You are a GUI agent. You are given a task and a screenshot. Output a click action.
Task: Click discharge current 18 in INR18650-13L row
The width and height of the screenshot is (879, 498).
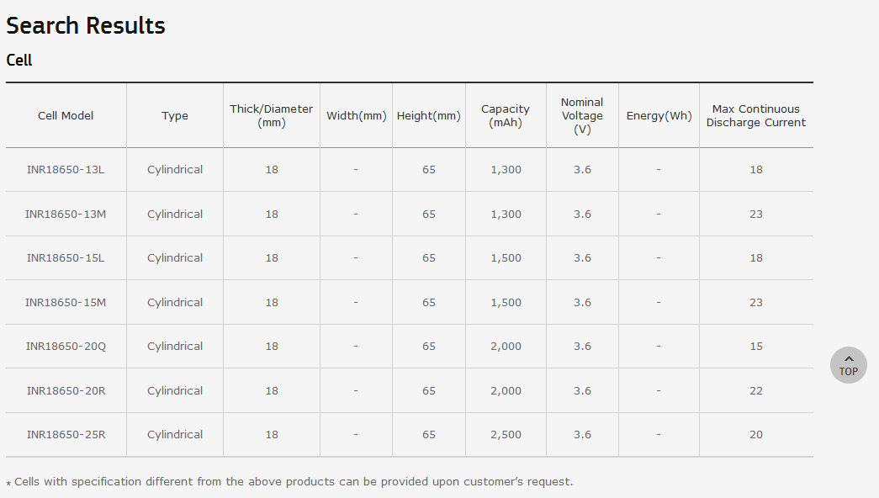point(756,169)
